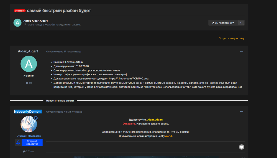Click the yellow Aidar_Aigar1 mention in the reply
The width and height of the screenshot is (277, 158).
tap(155, 120)
